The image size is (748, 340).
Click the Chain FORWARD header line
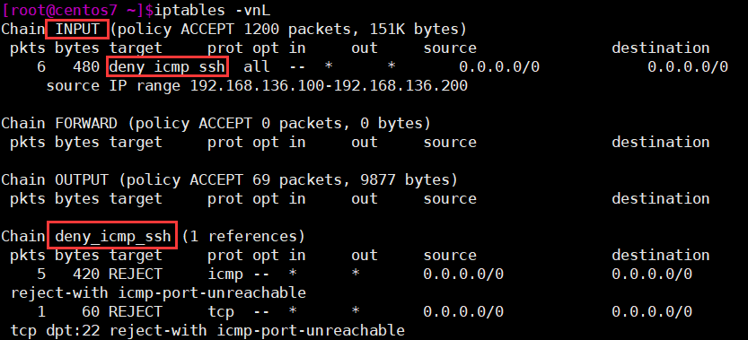pos(216,124)
